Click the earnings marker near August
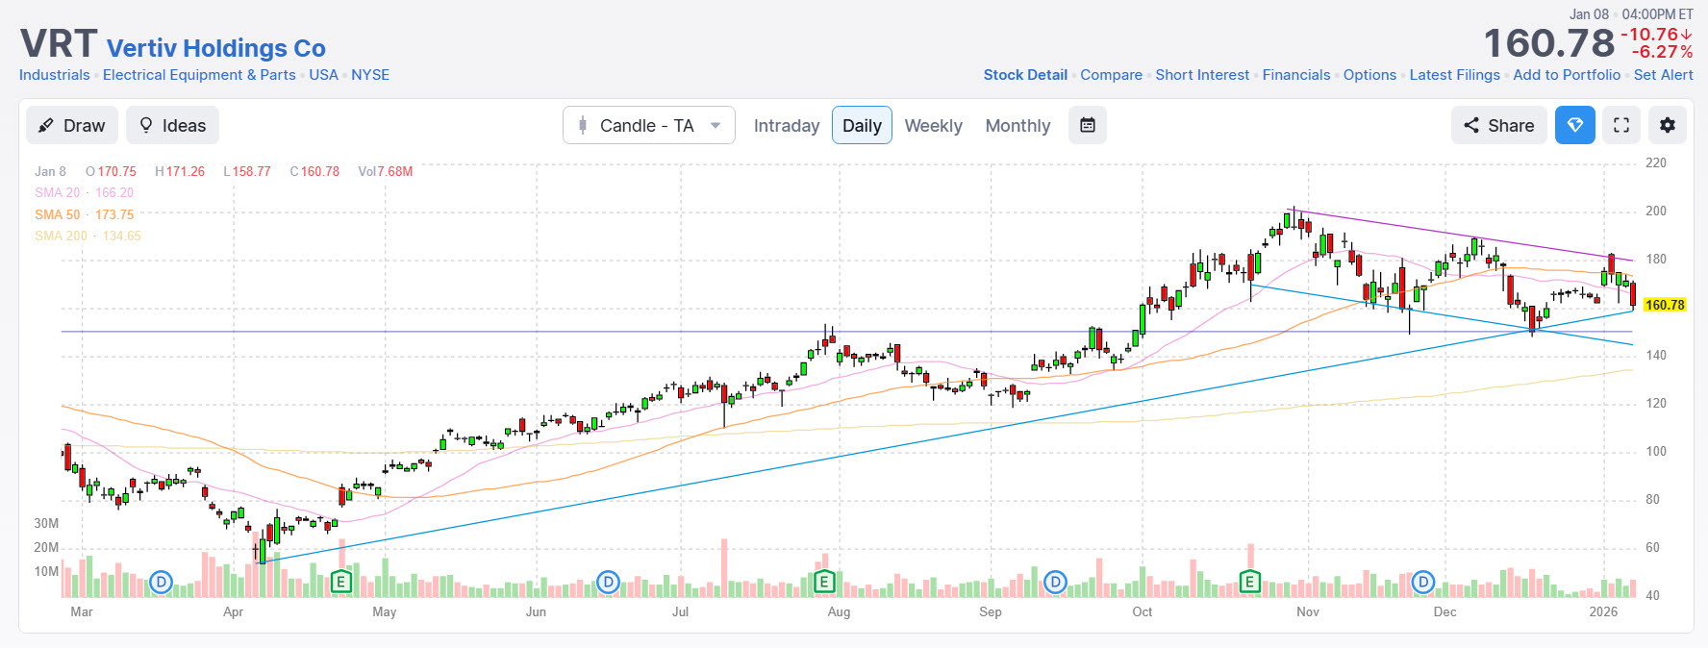 (823, 582)
